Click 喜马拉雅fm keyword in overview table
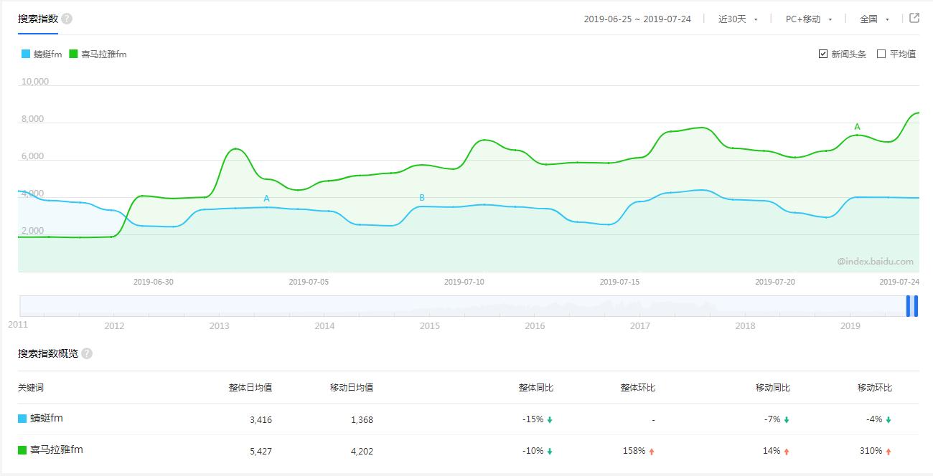Screen dimensions: 933x476 (x=56, y=450)
